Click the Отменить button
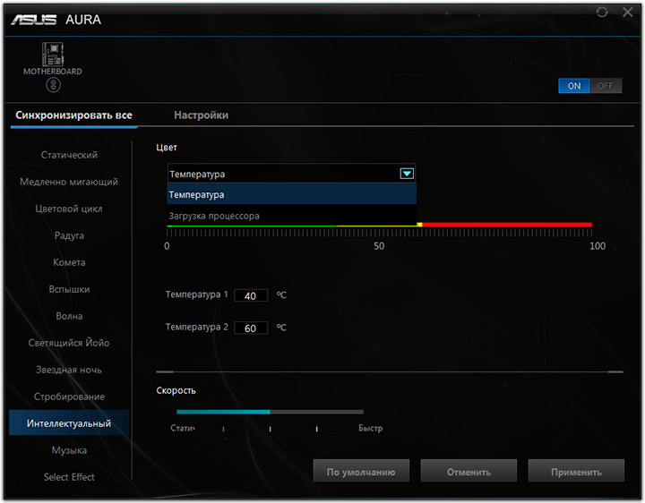The image size is (645, 503). pyautogui.click(x=469, y=472)
